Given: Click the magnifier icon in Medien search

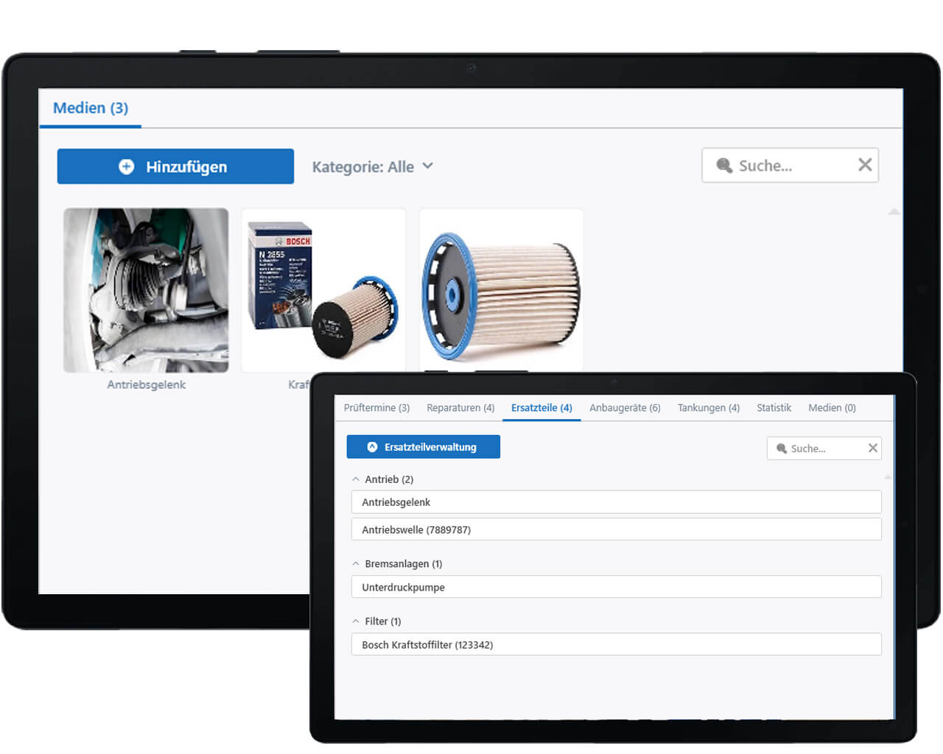Looking at the screenshot, I should coord(724,166).
